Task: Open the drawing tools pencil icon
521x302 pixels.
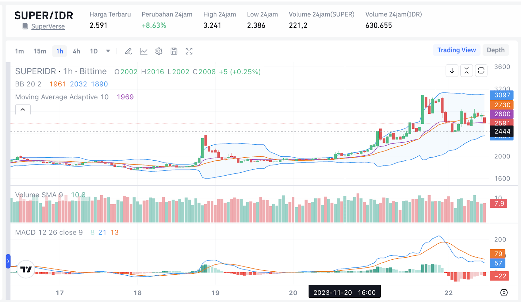Action: tap(128, 51)
